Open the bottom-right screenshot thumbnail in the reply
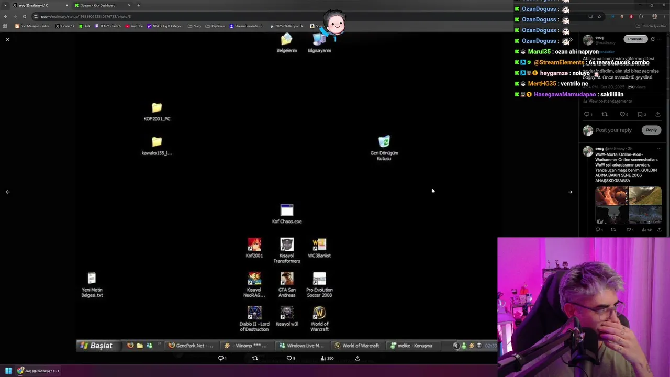The height and width of the screenshot is (377, 670). (x=645, y=214)
